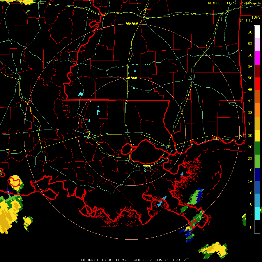Click the magenta 58 kft legend color
The width and height of the screenshot is (262, 262).
tap(257, 58)
